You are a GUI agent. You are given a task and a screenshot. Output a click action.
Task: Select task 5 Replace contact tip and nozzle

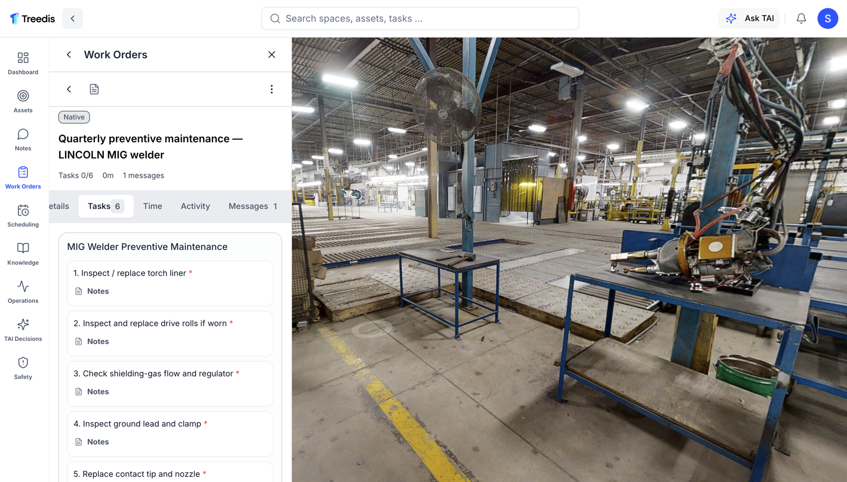coord(170,472)
